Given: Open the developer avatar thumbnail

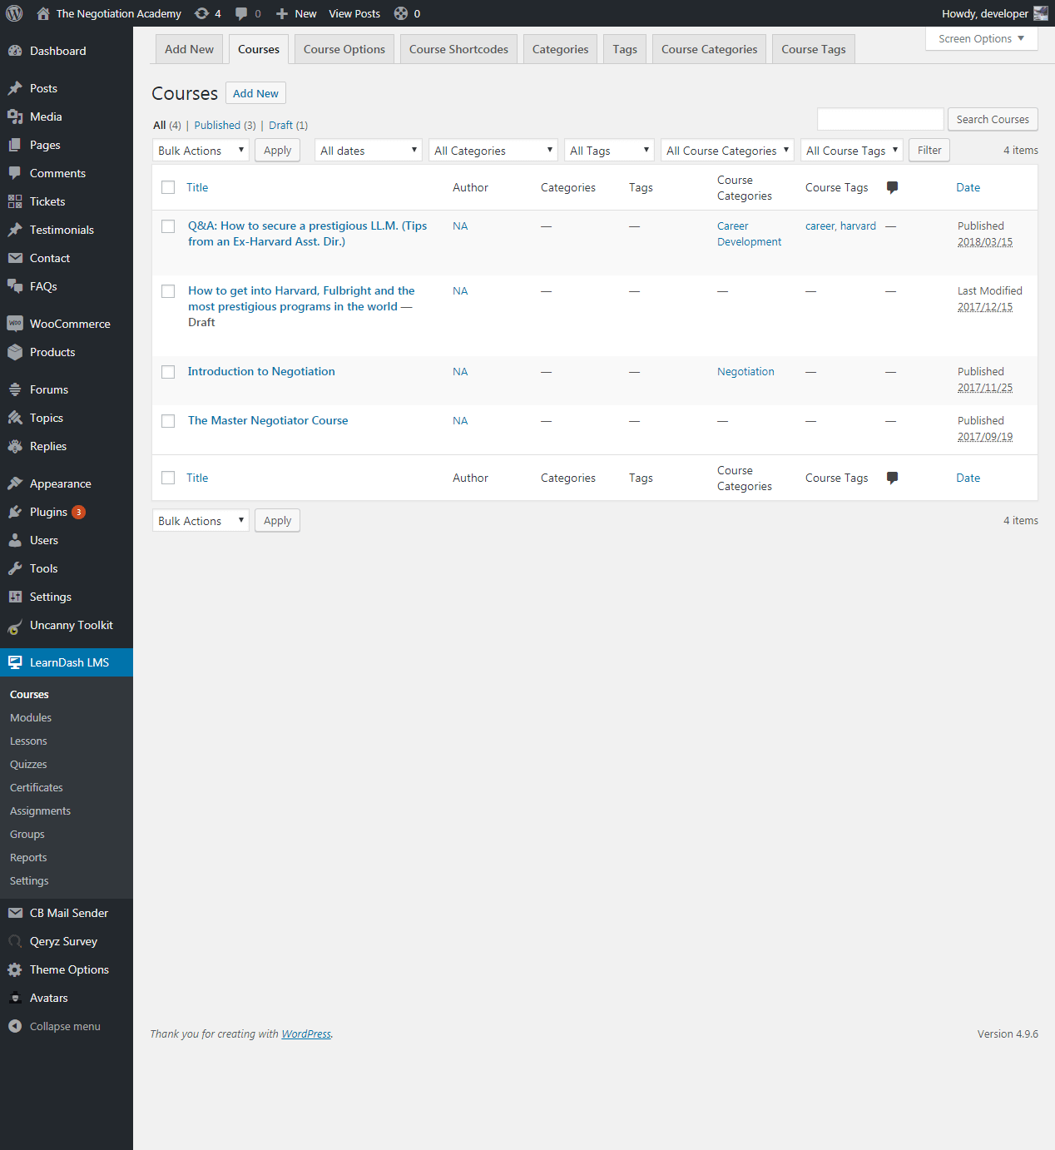Looking at the screenshot, I should click(x=1041, y=13).
